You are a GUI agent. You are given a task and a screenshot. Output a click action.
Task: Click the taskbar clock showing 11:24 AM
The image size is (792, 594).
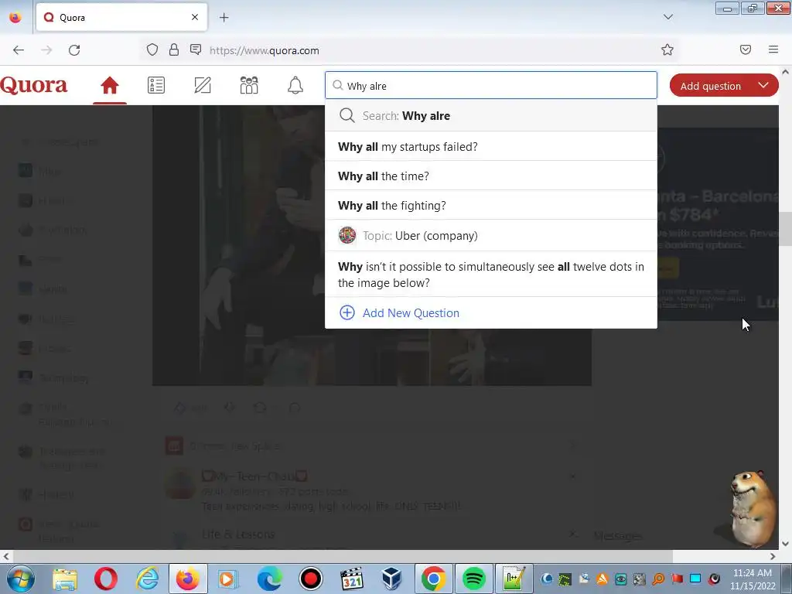pos(753,579)
